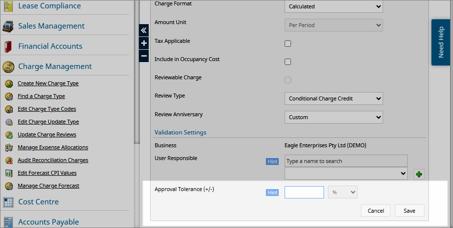Open Manage Expense Allocations link
The image size is (453, 228).
point(53,147)
